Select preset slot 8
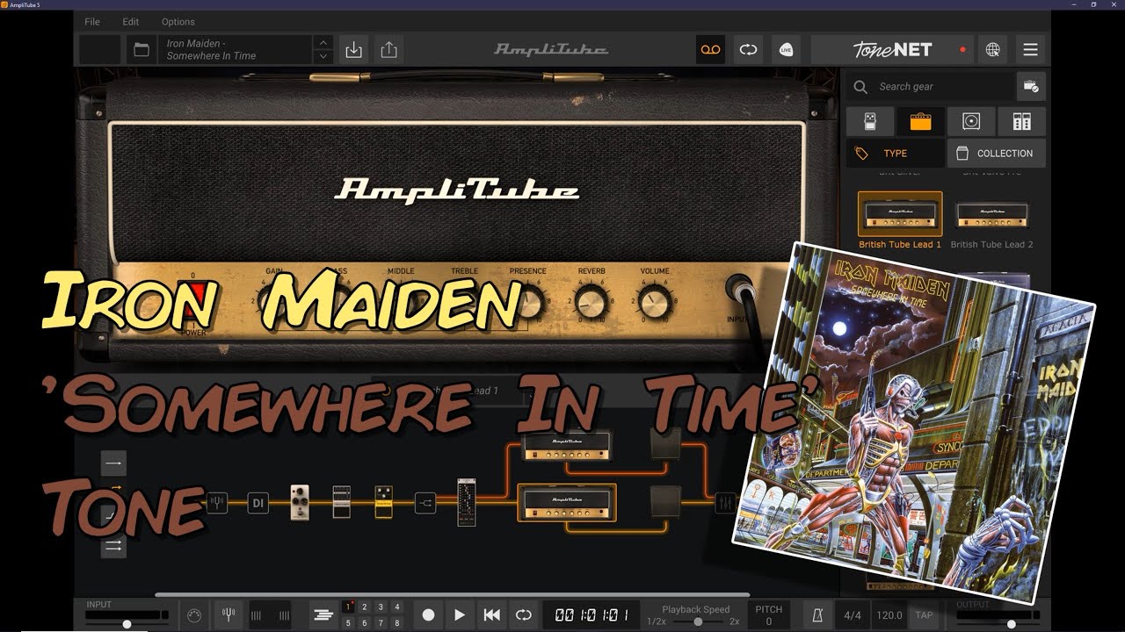Viewport: 1125px width, 632px height. [x=396, y=623]
